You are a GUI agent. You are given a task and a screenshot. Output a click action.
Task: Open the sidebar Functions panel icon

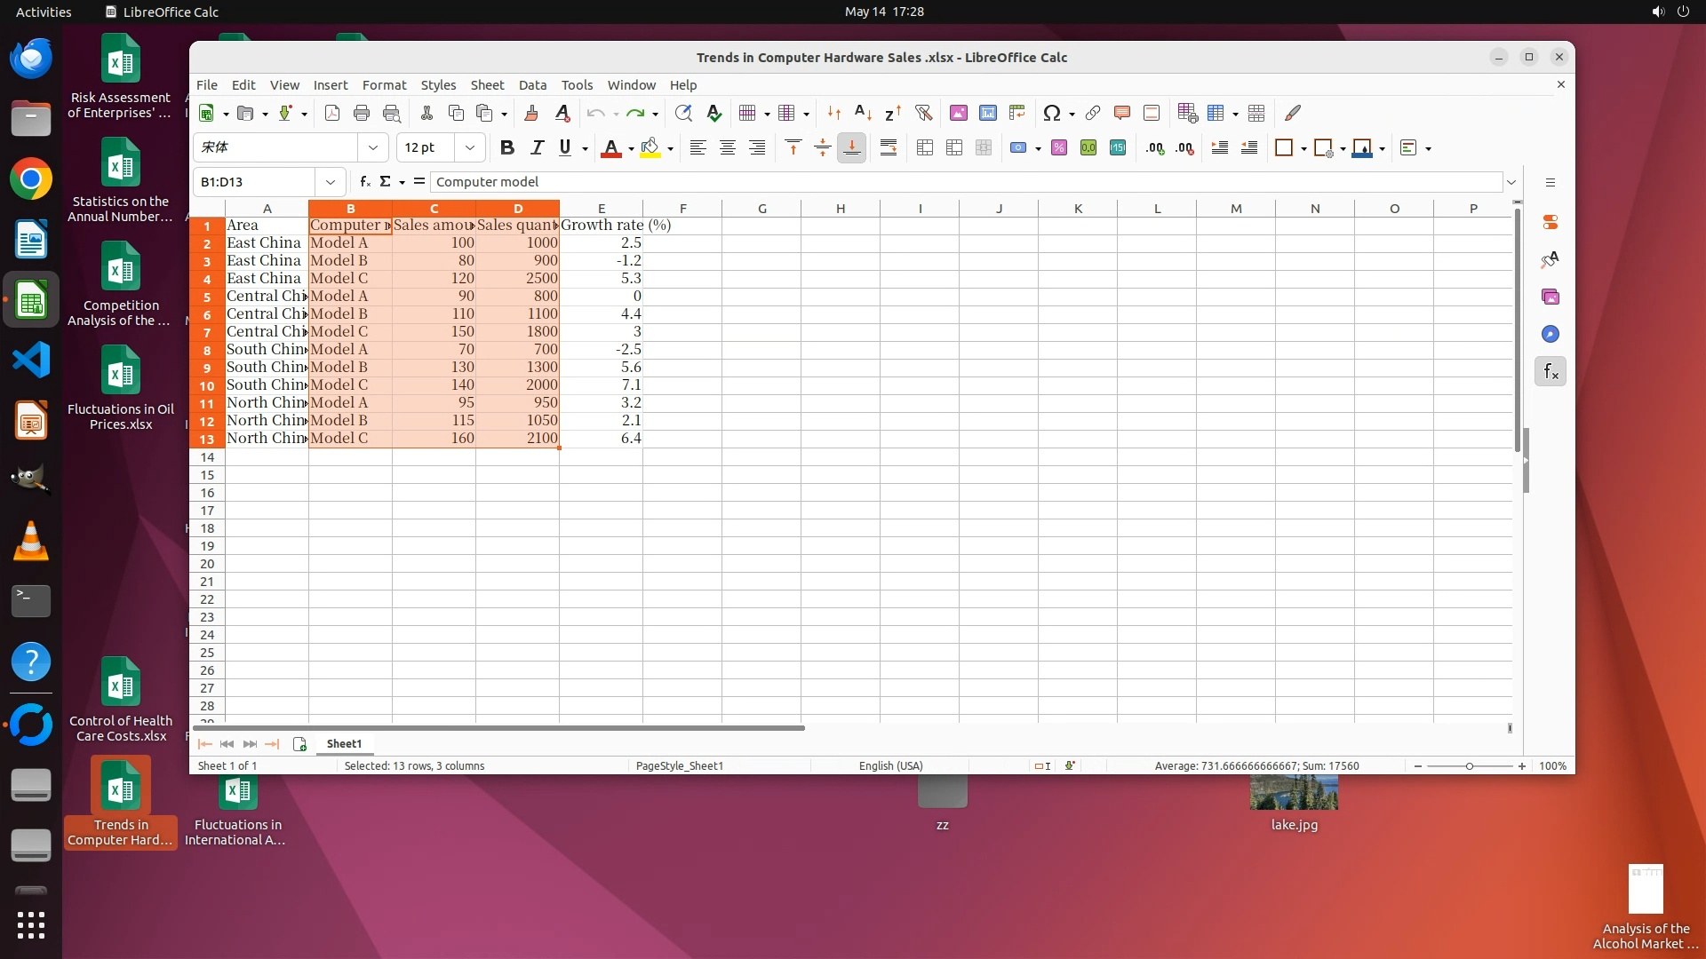[1551, 372]
